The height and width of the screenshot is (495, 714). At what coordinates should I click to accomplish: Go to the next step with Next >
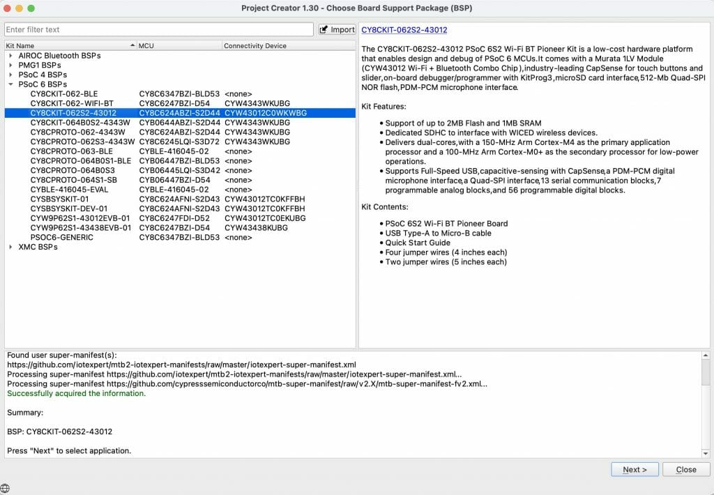635,469
